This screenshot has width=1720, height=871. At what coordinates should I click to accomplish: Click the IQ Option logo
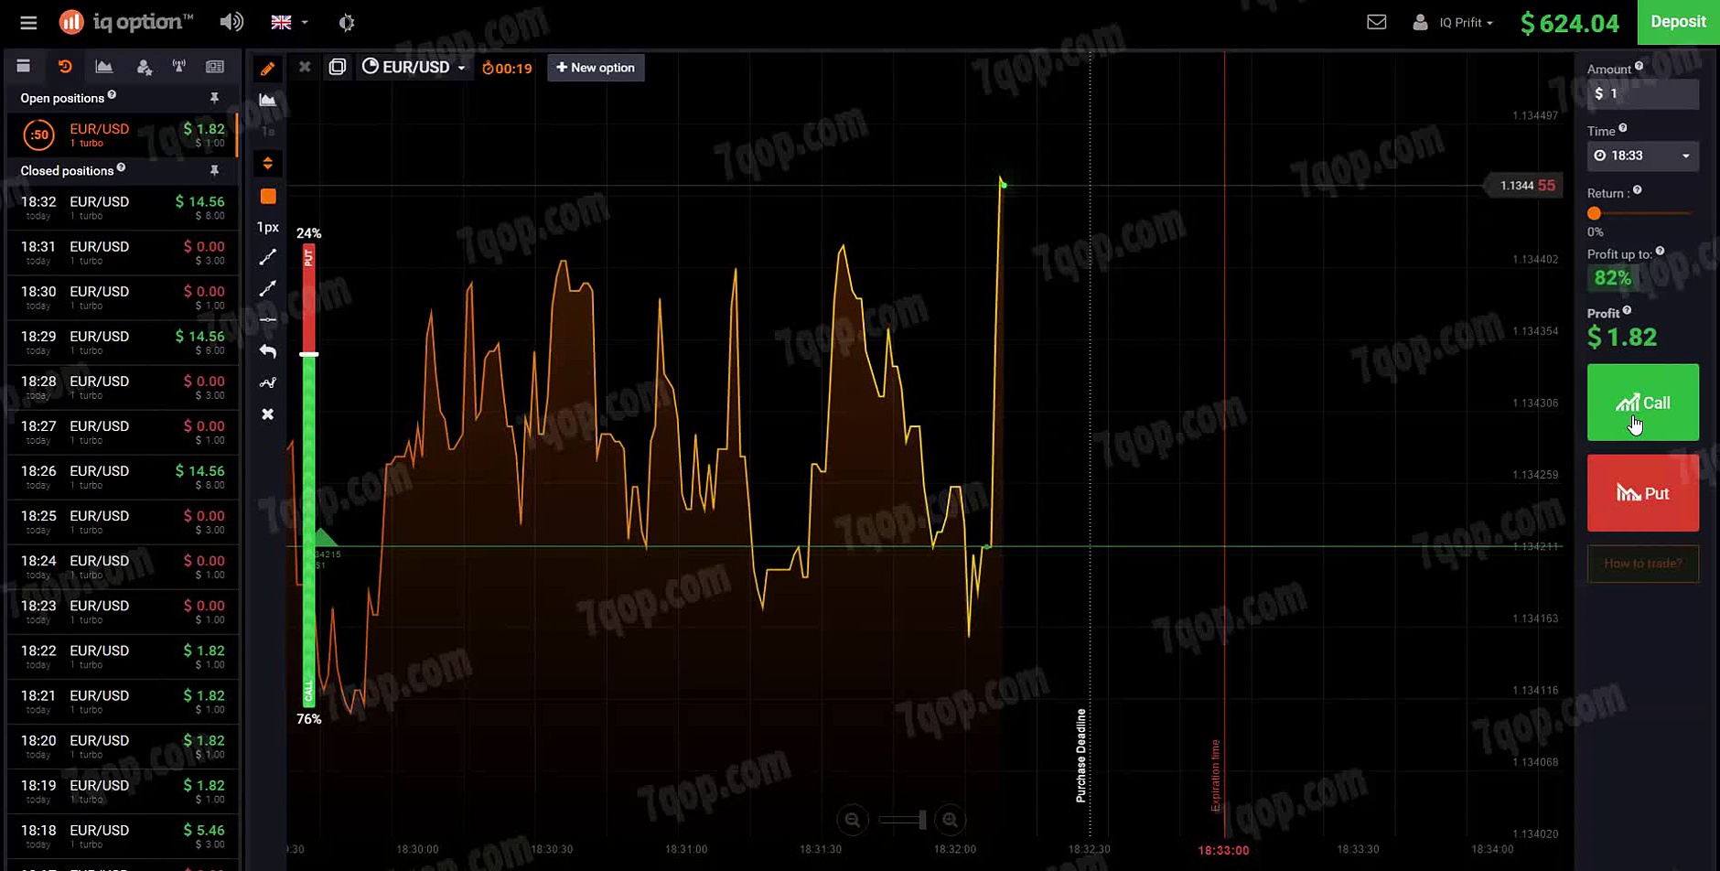tap(126, 22)
